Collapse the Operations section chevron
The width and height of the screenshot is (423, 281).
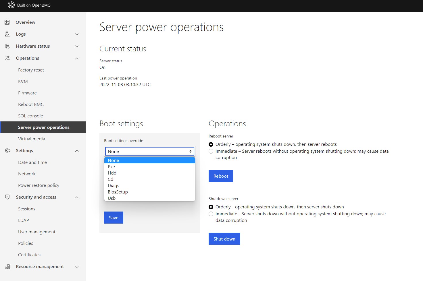[x=77, y=58]
